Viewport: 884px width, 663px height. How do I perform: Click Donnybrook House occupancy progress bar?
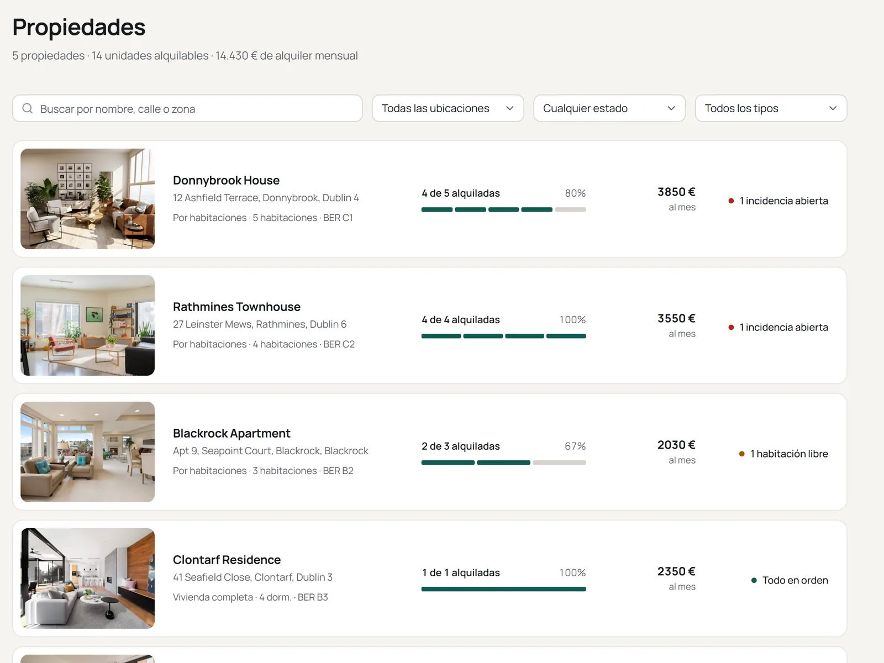503,209
